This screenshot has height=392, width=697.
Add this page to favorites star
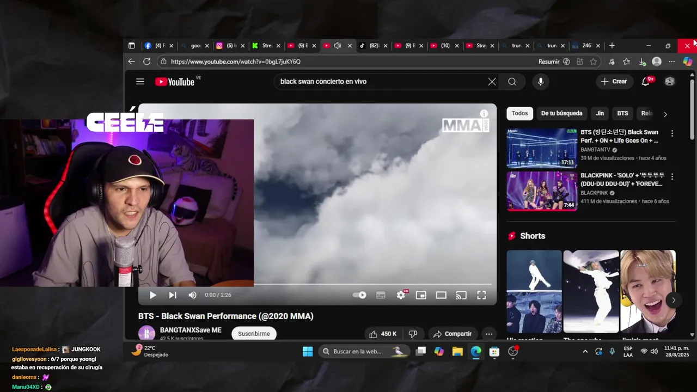pyautogui.click(x=593, y=62)
